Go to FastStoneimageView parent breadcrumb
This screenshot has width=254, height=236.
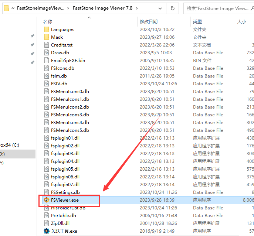point(41,8)
